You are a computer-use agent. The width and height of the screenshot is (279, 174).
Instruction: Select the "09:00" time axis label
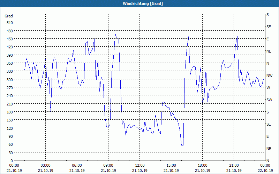[x=108, y=166]
